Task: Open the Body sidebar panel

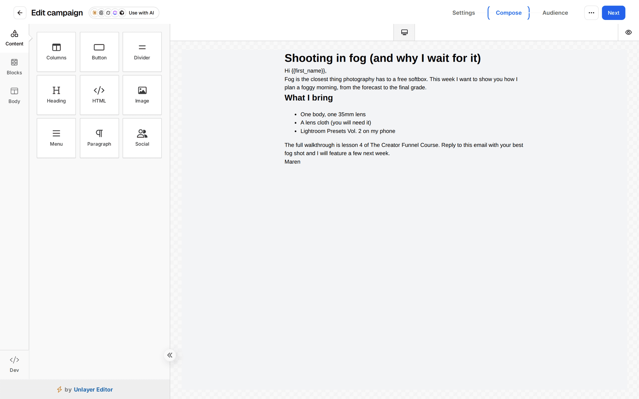Action: pos(14,96)
